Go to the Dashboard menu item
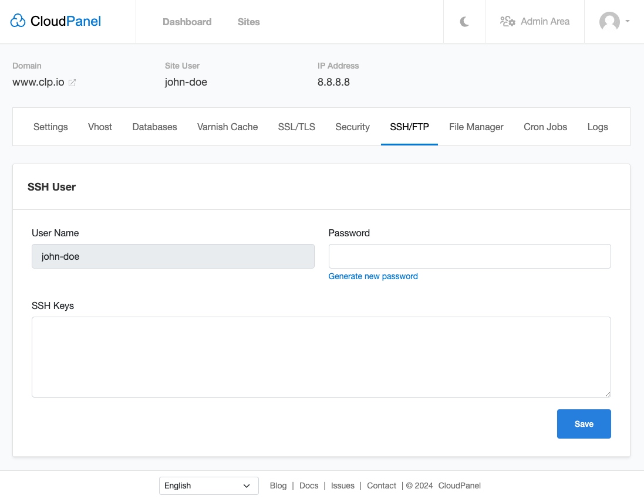The width and height of the screenshot is (644, 499). point(187,22)
